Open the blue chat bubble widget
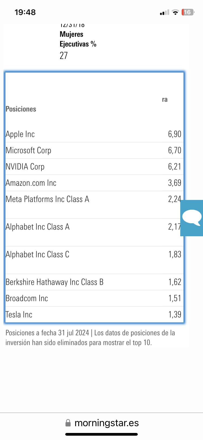 [192, 218]
